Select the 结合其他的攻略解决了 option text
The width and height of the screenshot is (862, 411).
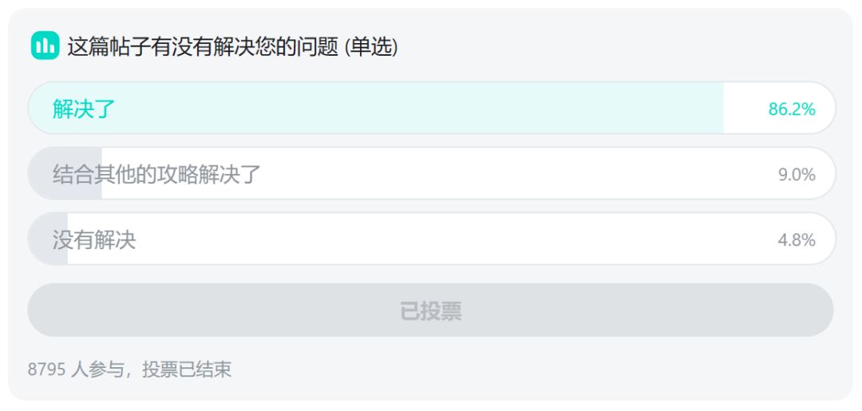[156, 174]
